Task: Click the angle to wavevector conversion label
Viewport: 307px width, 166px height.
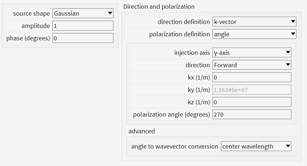Action: coord(175,146)
